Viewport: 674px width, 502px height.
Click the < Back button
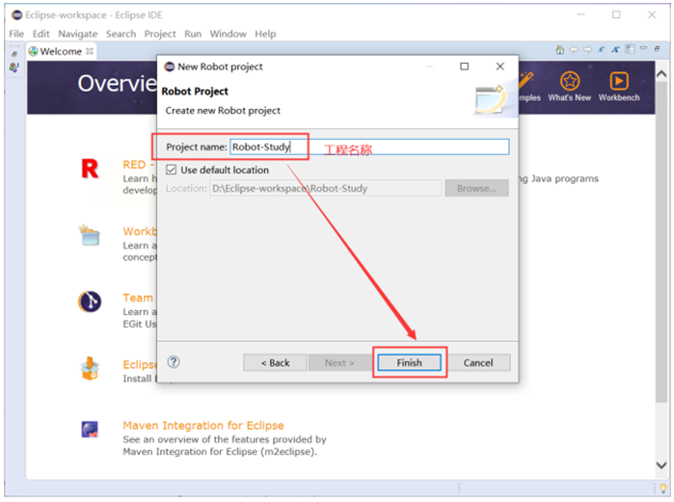point(275,362)
